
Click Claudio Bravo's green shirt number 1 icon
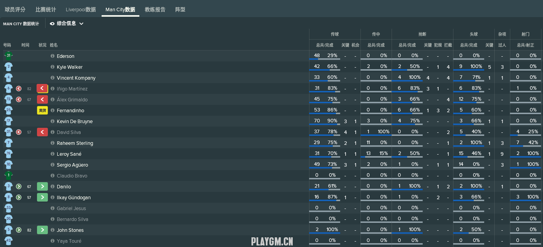pos(9,176)
